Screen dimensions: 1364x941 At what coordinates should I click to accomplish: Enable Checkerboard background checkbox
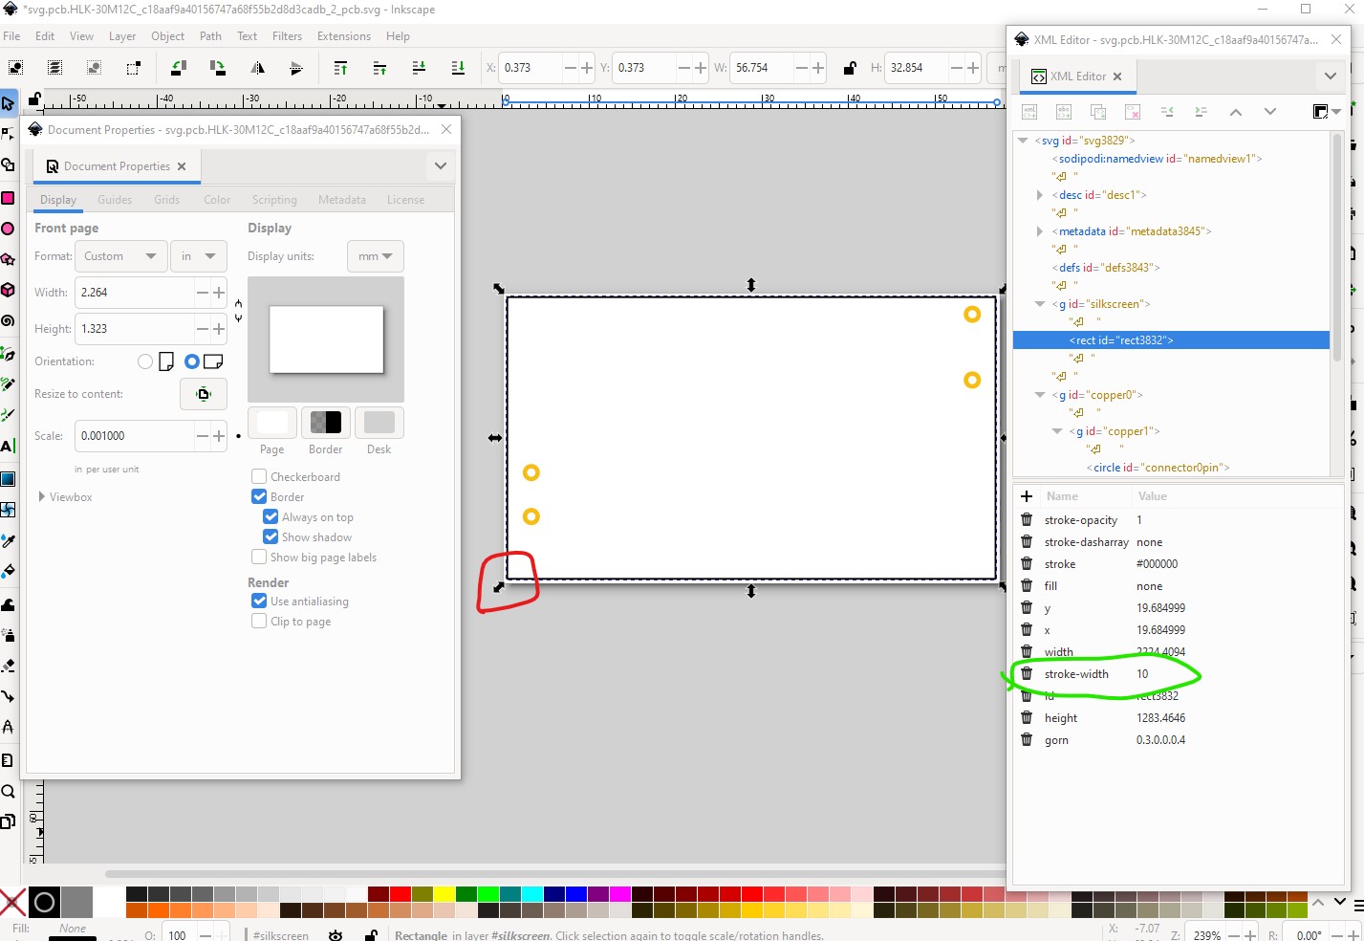(x=259, y=476)
